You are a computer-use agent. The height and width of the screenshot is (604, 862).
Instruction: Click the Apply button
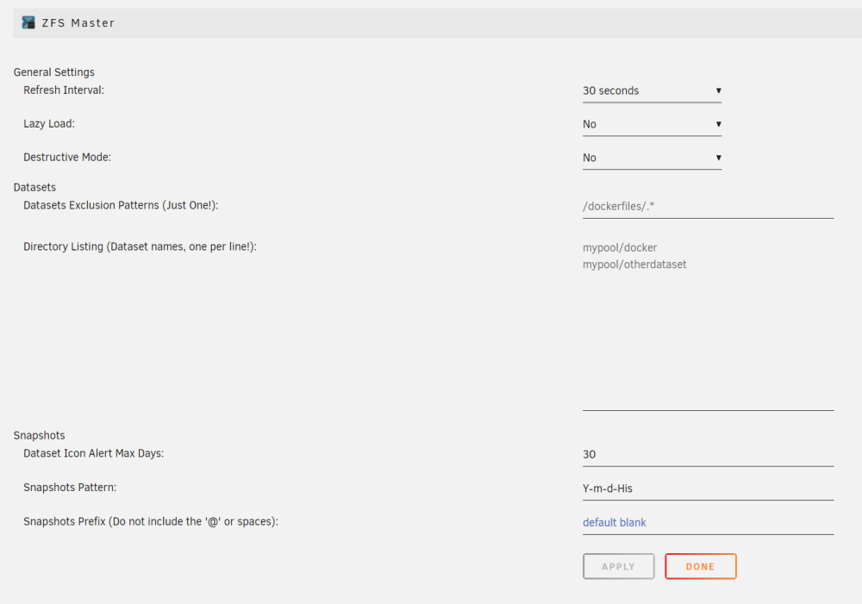(x=618, y=567)
